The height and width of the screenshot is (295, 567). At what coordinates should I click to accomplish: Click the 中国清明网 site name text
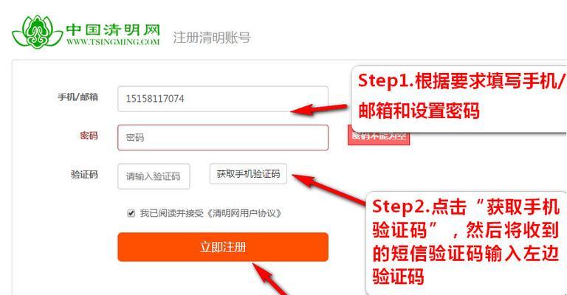(x=113, y=29)
